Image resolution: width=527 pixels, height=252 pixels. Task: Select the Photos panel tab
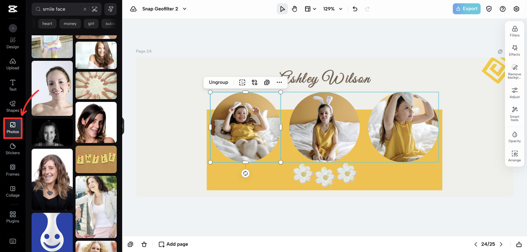point(13,128)
